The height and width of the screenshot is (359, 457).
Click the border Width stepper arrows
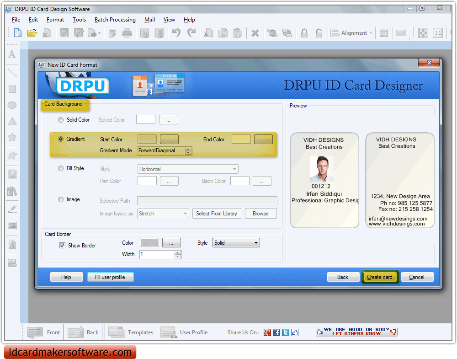pyautogui.click(x=178, y=255)
